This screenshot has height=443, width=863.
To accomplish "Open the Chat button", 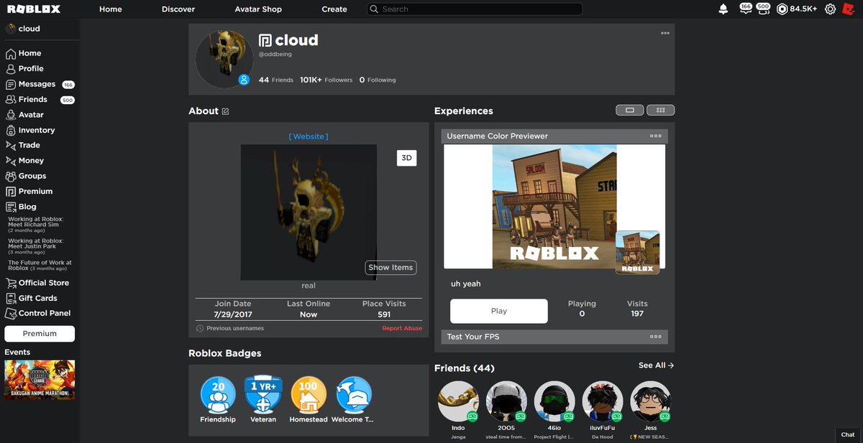I will (848, 434).
